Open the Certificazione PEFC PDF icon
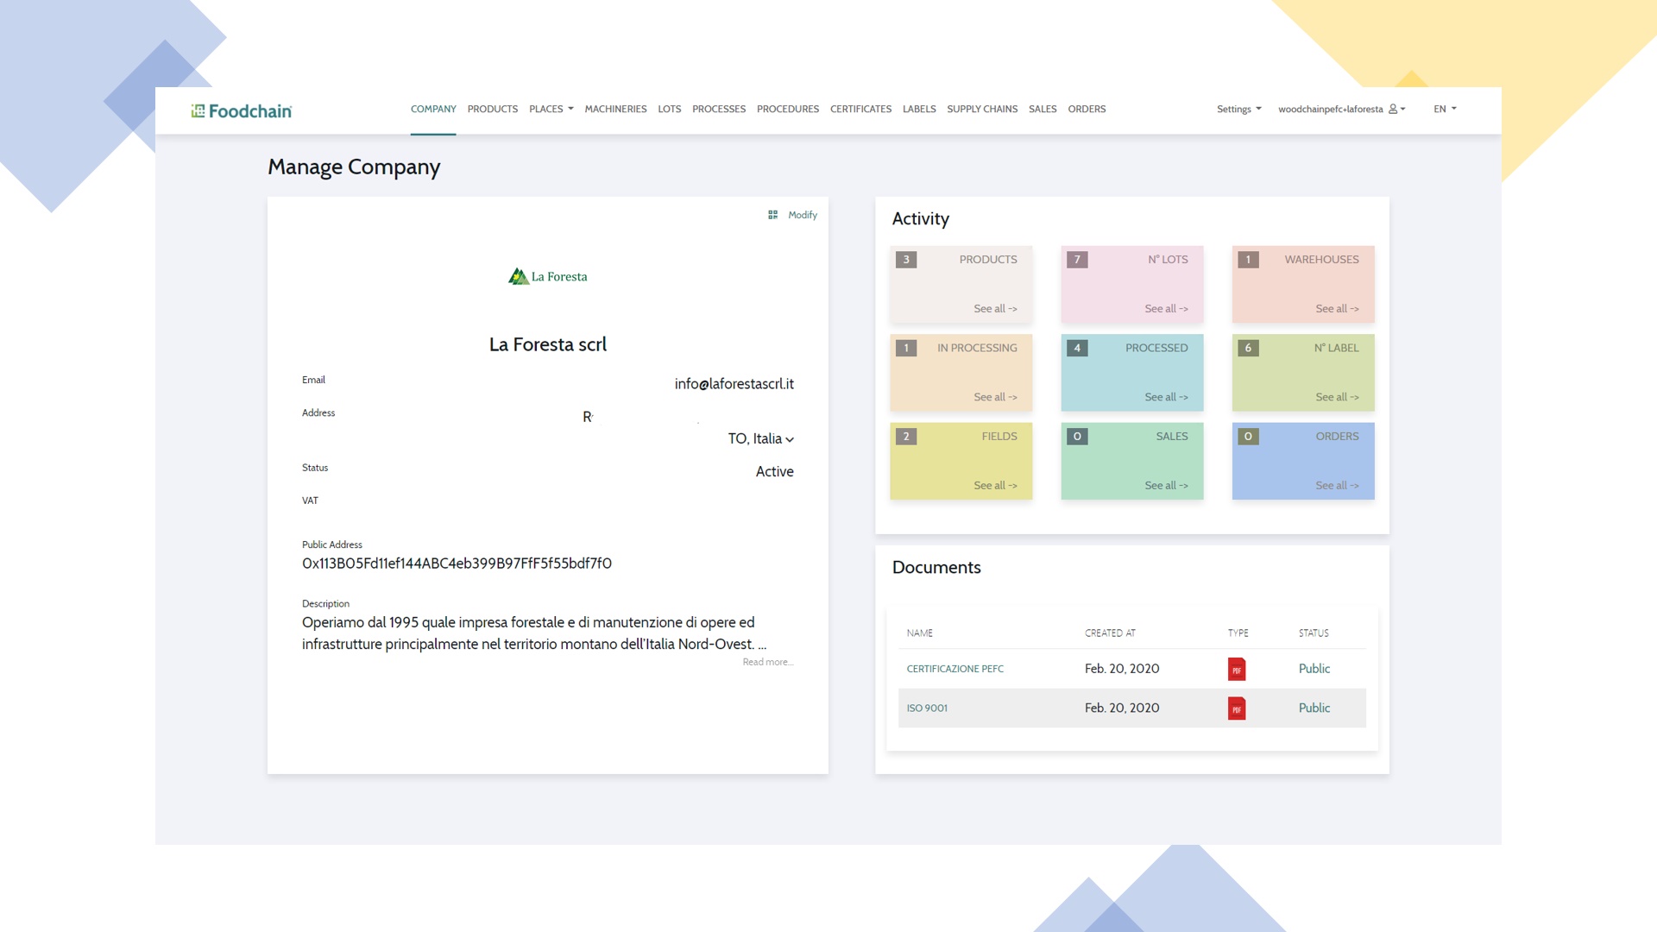 click(x=1237, y=669)
